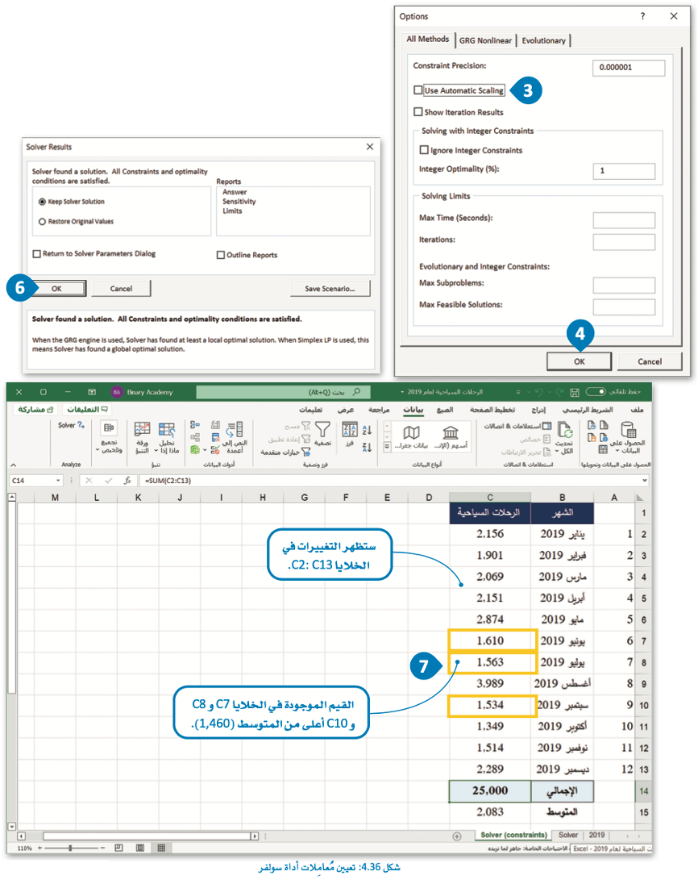Expand the Data Types gallery
This screenshot has width=698, height=880.
(x=387, y=448)
